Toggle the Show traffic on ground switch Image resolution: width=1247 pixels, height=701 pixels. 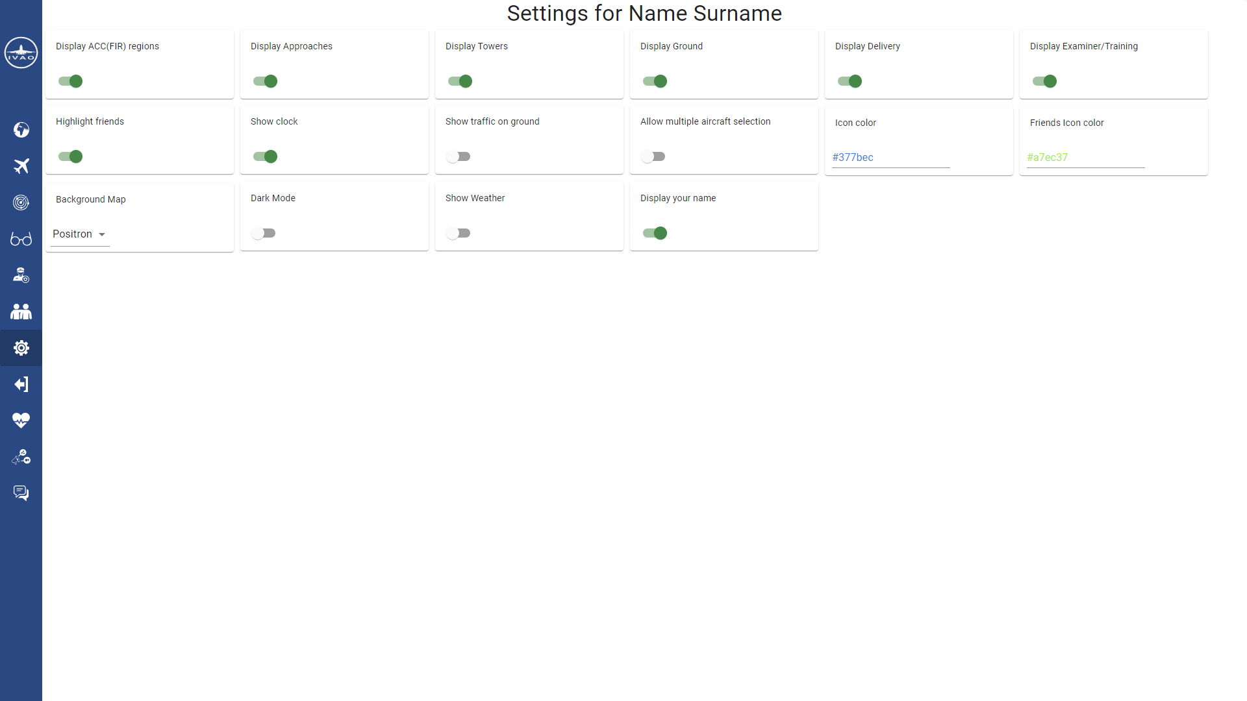tap(458, 156)
